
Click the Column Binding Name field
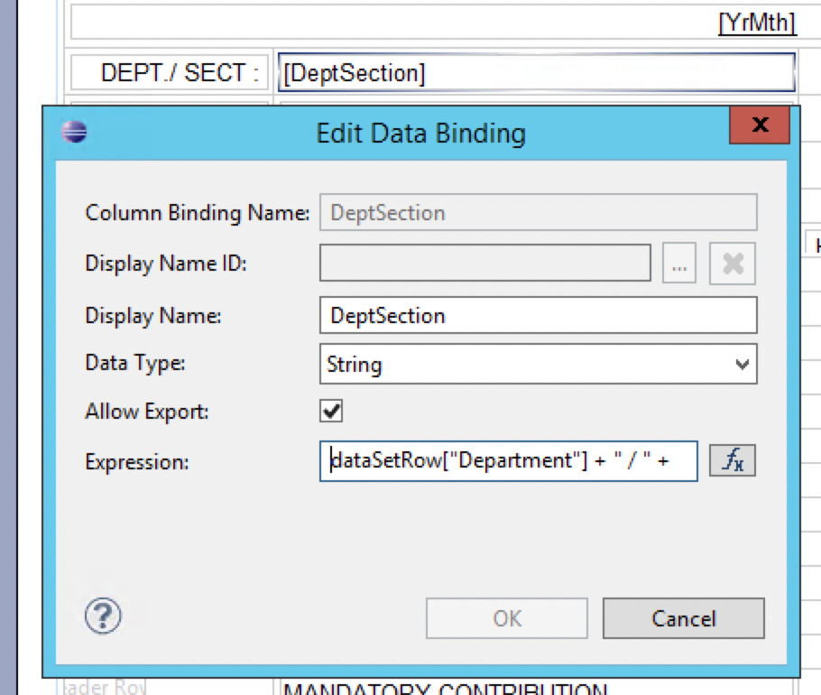point(538,213)
